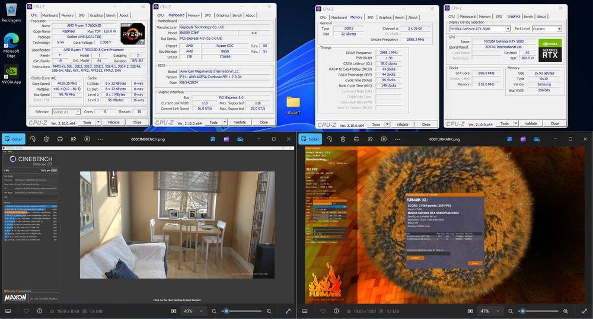This screenshot has height=319, width=593.
Task: Open the display device dropdown showing RTX 5080
Action: click(480, 28)
